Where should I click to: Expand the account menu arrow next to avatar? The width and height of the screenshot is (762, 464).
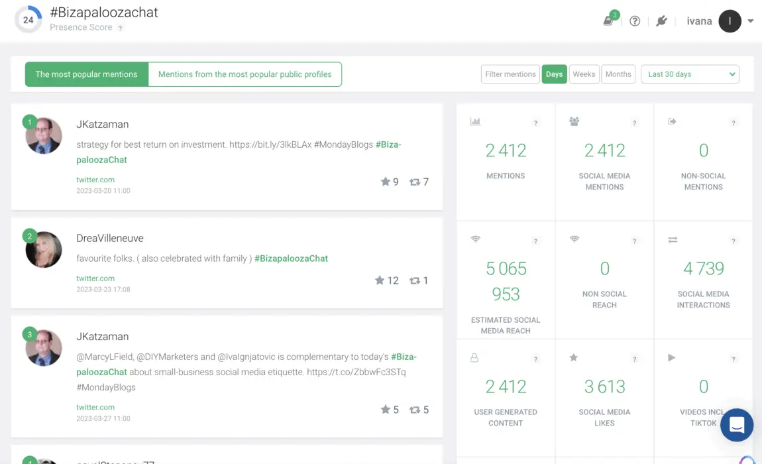pyautogui.click(x=751, y=21)
